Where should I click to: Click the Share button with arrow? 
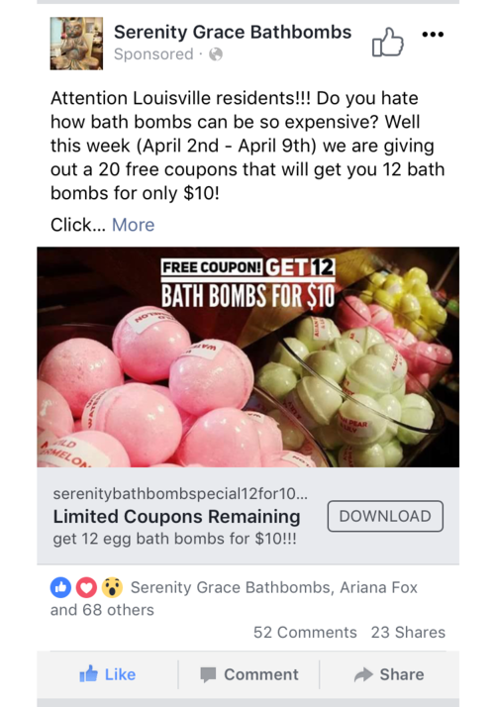(389, 674)
